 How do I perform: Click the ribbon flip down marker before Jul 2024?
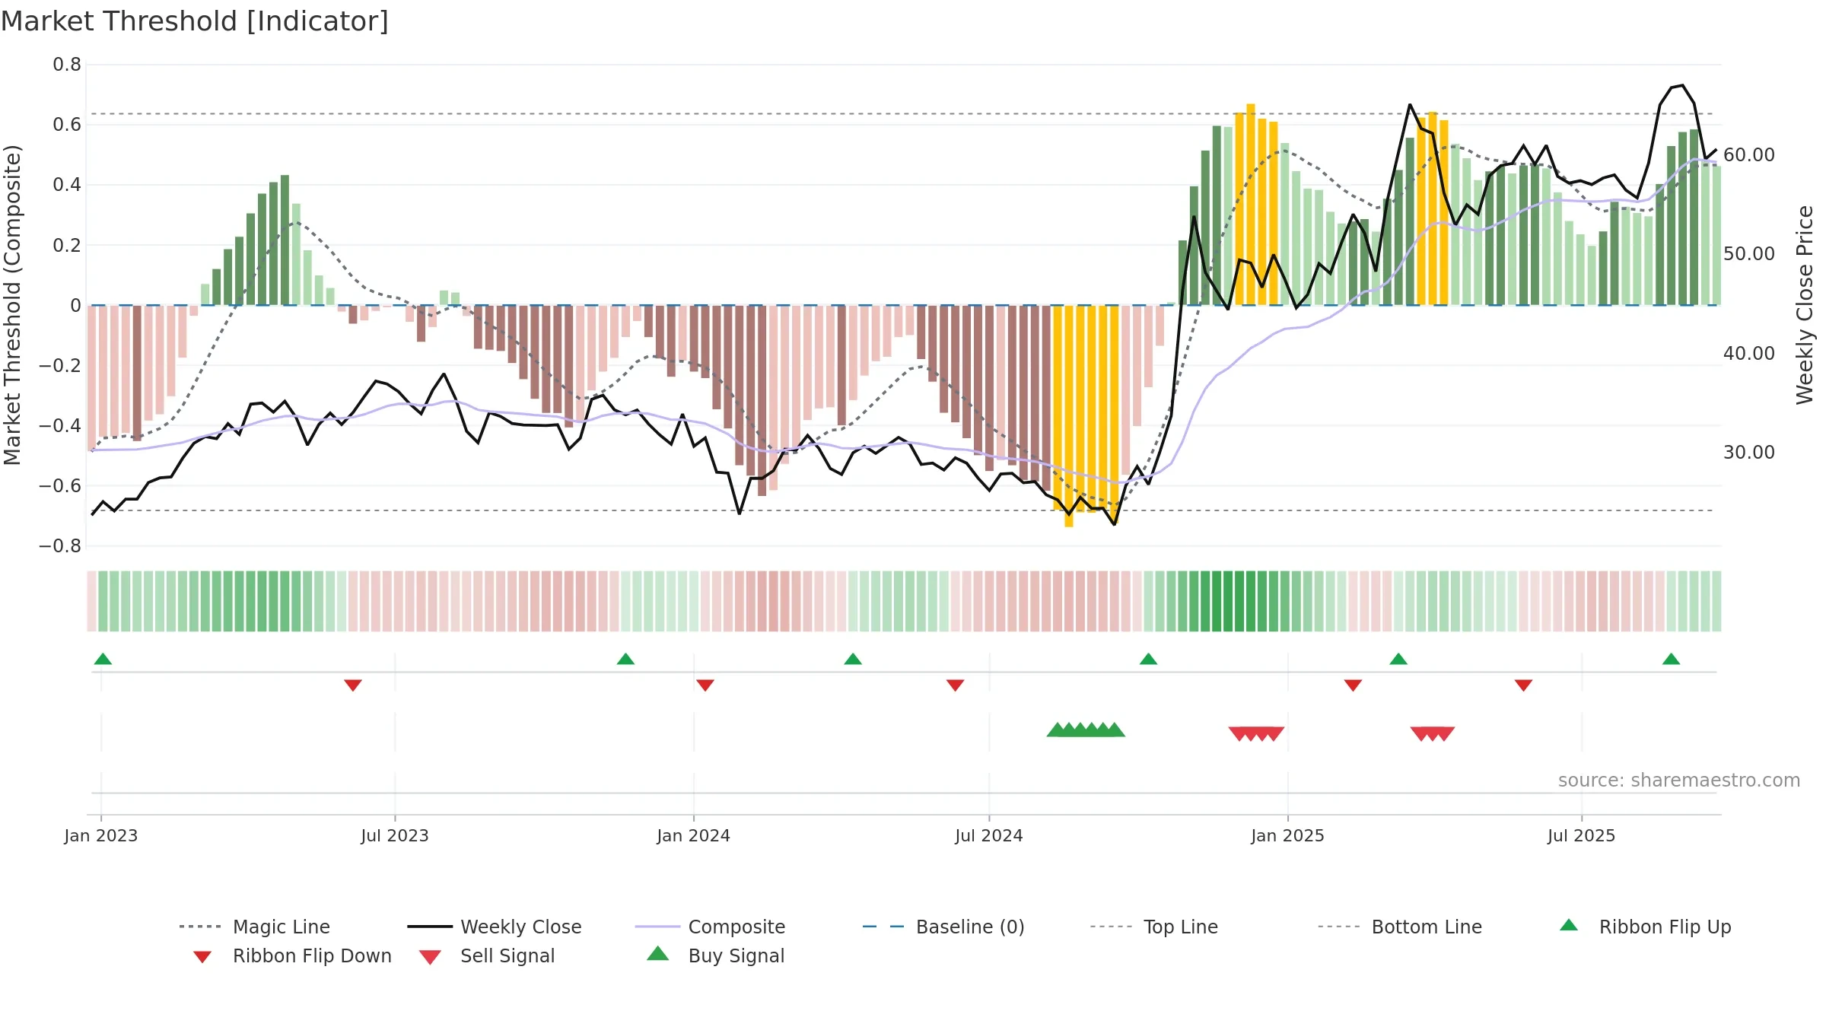click(956, 685)
